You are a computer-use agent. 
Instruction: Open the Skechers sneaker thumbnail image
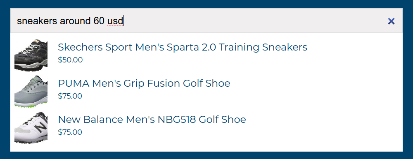pos(31,55)
